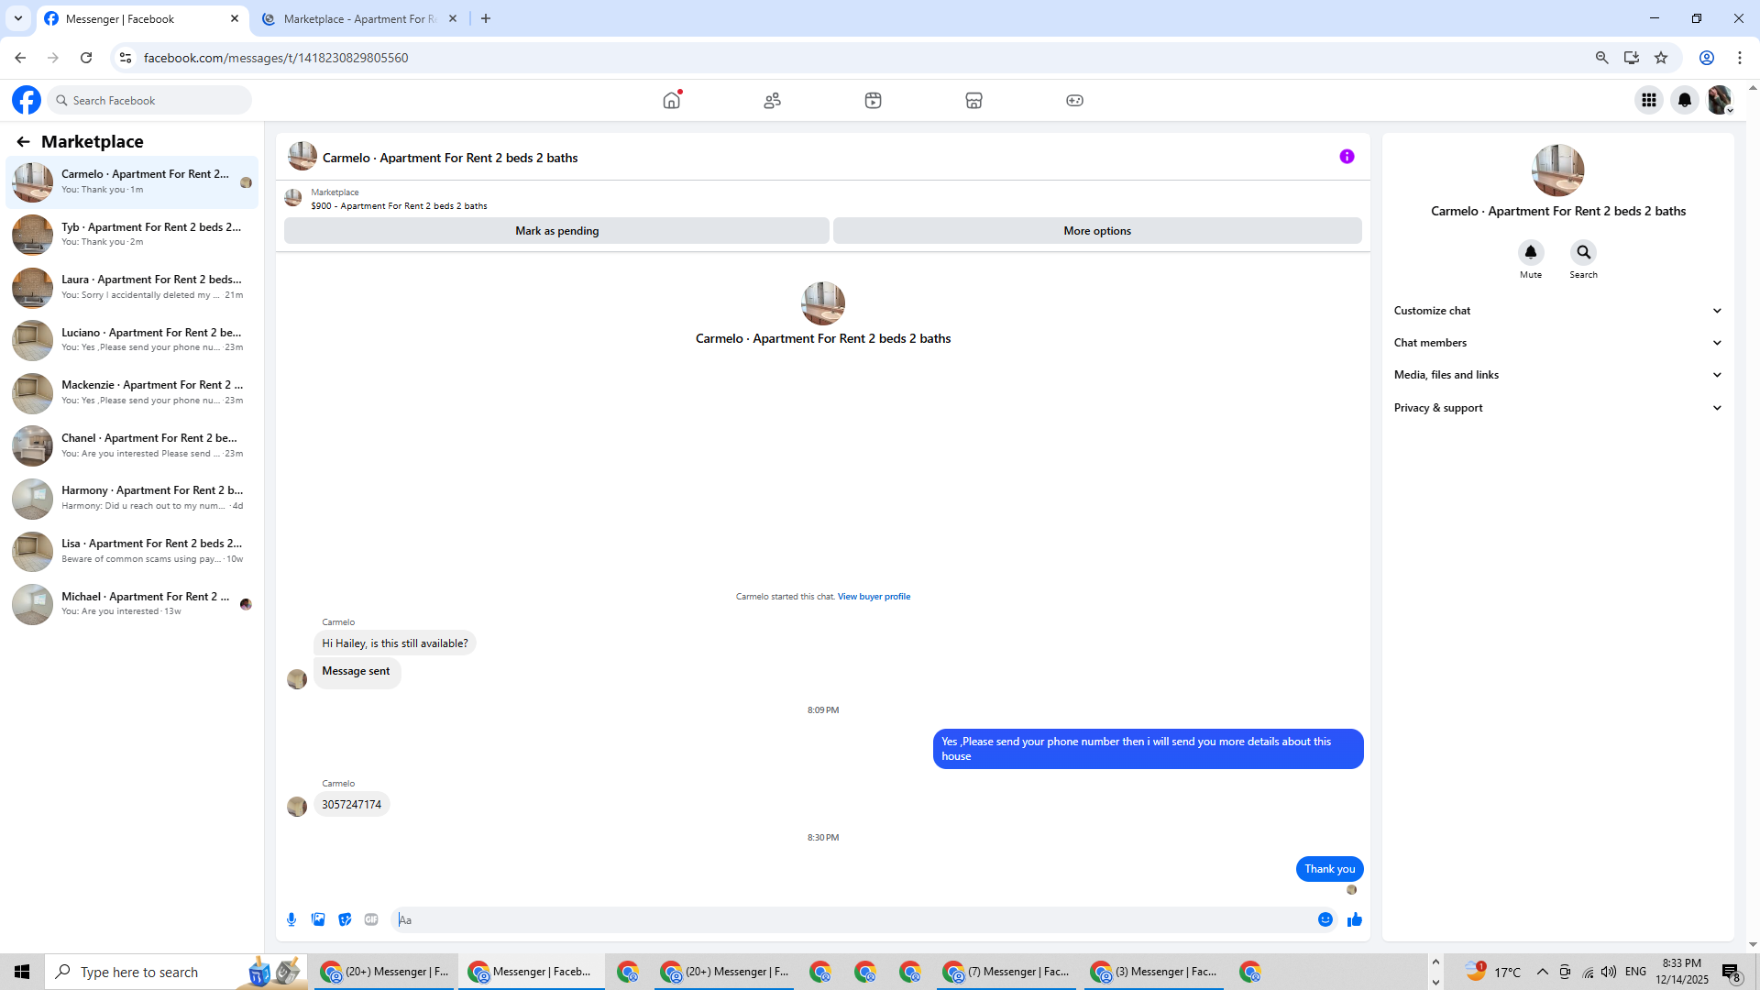
Task: Open the GIF picker icon
Action: pos(371,919)
